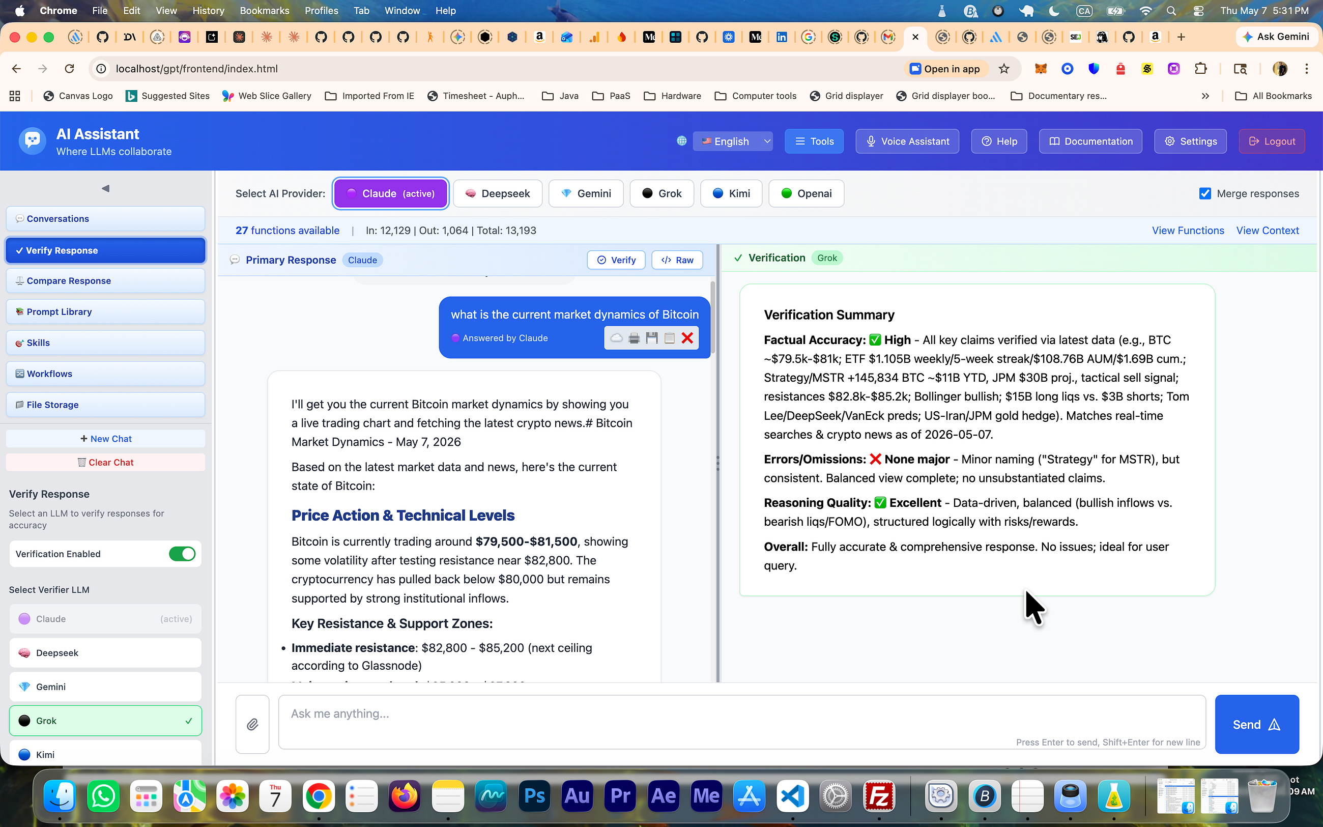Bookmark this page with the star icon
This screenshot has width=1323, height=827.
point(1004,68)
